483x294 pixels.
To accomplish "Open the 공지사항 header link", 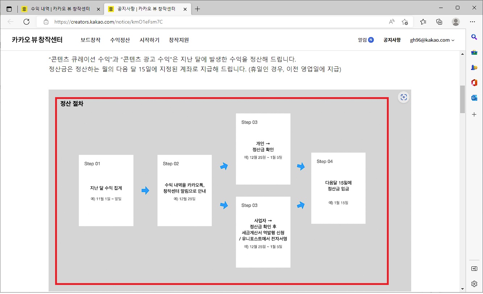I will click(392, 40).
